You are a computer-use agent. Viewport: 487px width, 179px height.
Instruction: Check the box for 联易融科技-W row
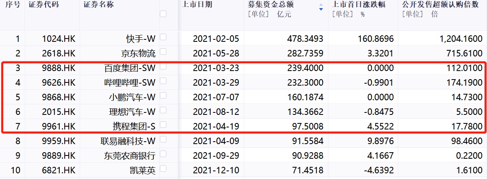point(163,139)
